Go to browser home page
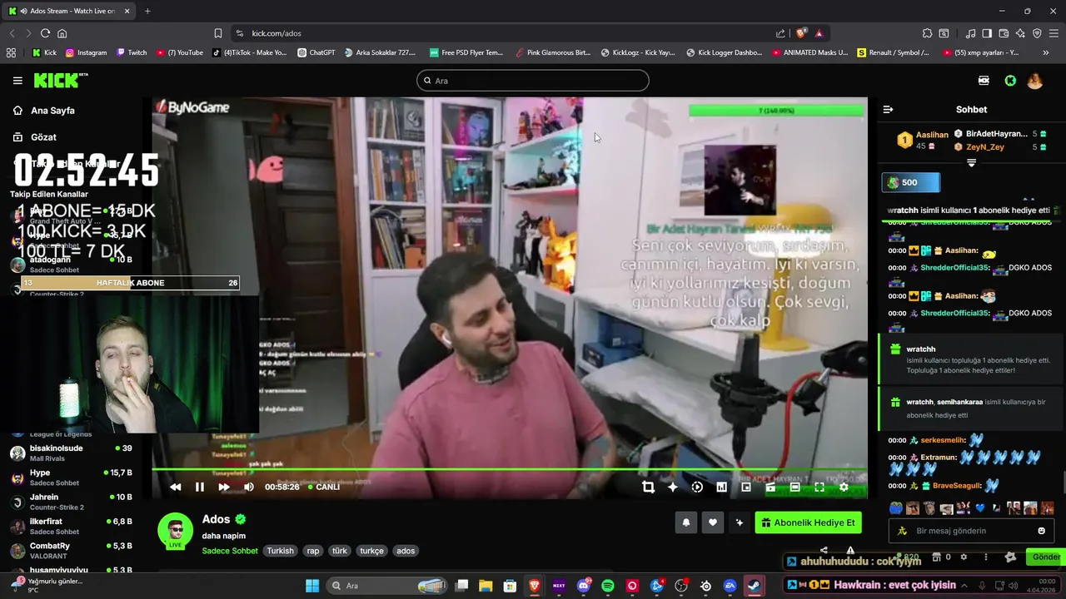Viewport: 1066px width, 599px height. (x=62, y=33)
